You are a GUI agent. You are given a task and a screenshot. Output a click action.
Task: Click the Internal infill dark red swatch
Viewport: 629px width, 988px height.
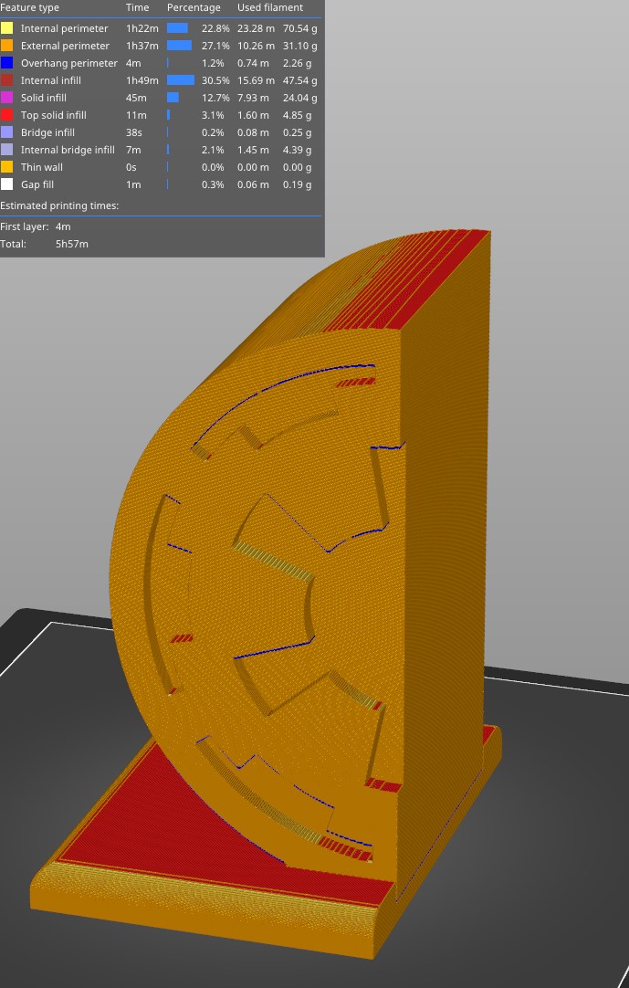point(7,80)
